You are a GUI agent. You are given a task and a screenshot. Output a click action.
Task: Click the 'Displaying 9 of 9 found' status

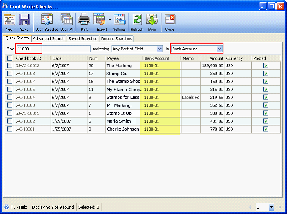(x=53, y=207)
